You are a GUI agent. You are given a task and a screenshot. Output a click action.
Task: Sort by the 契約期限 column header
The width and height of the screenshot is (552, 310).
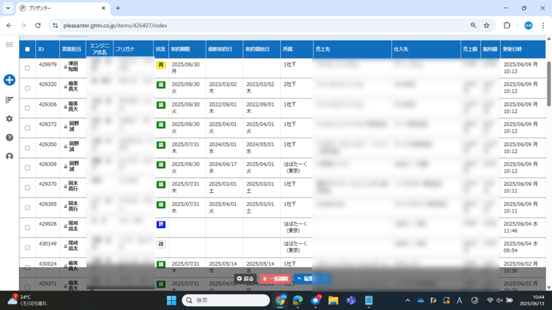coord(180,49)
